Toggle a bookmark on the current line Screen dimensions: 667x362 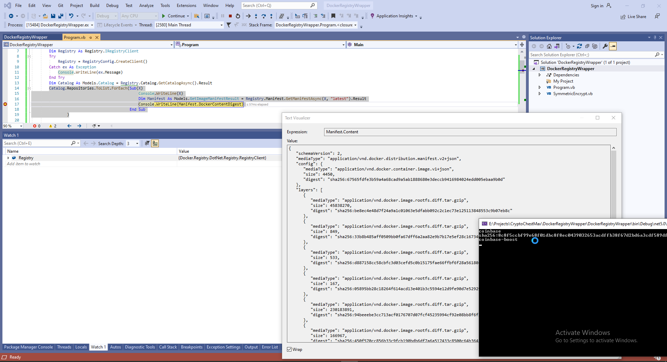pos(333,16)
